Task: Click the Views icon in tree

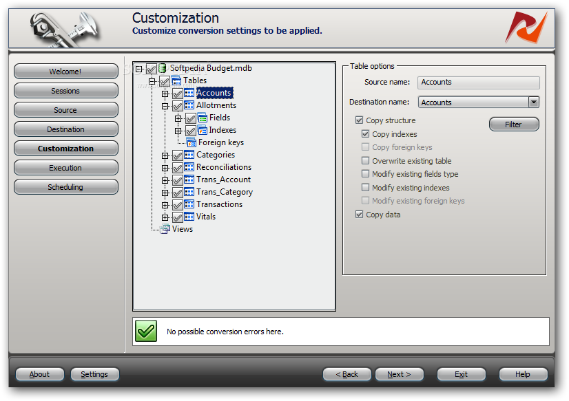Action: pyautogui.click(x=165, y=229)
